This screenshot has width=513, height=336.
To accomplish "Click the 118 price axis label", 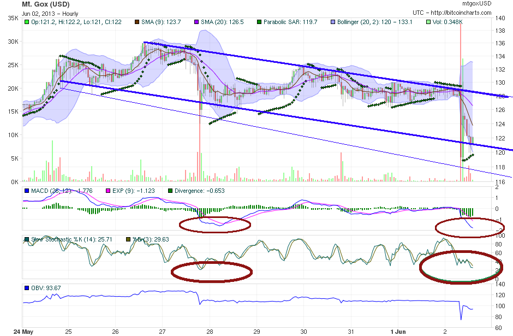I will coord(500,167).
